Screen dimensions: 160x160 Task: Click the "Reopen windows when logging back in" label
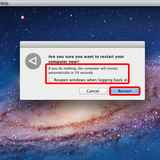click(x=91, y=80)
